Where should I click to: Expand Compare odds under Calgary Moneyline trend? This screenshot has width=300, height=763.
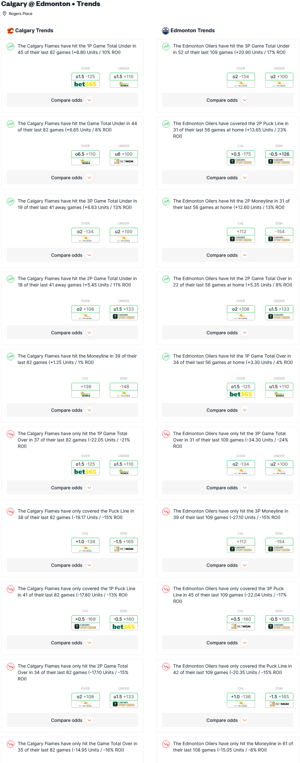[x=72, y=410]
